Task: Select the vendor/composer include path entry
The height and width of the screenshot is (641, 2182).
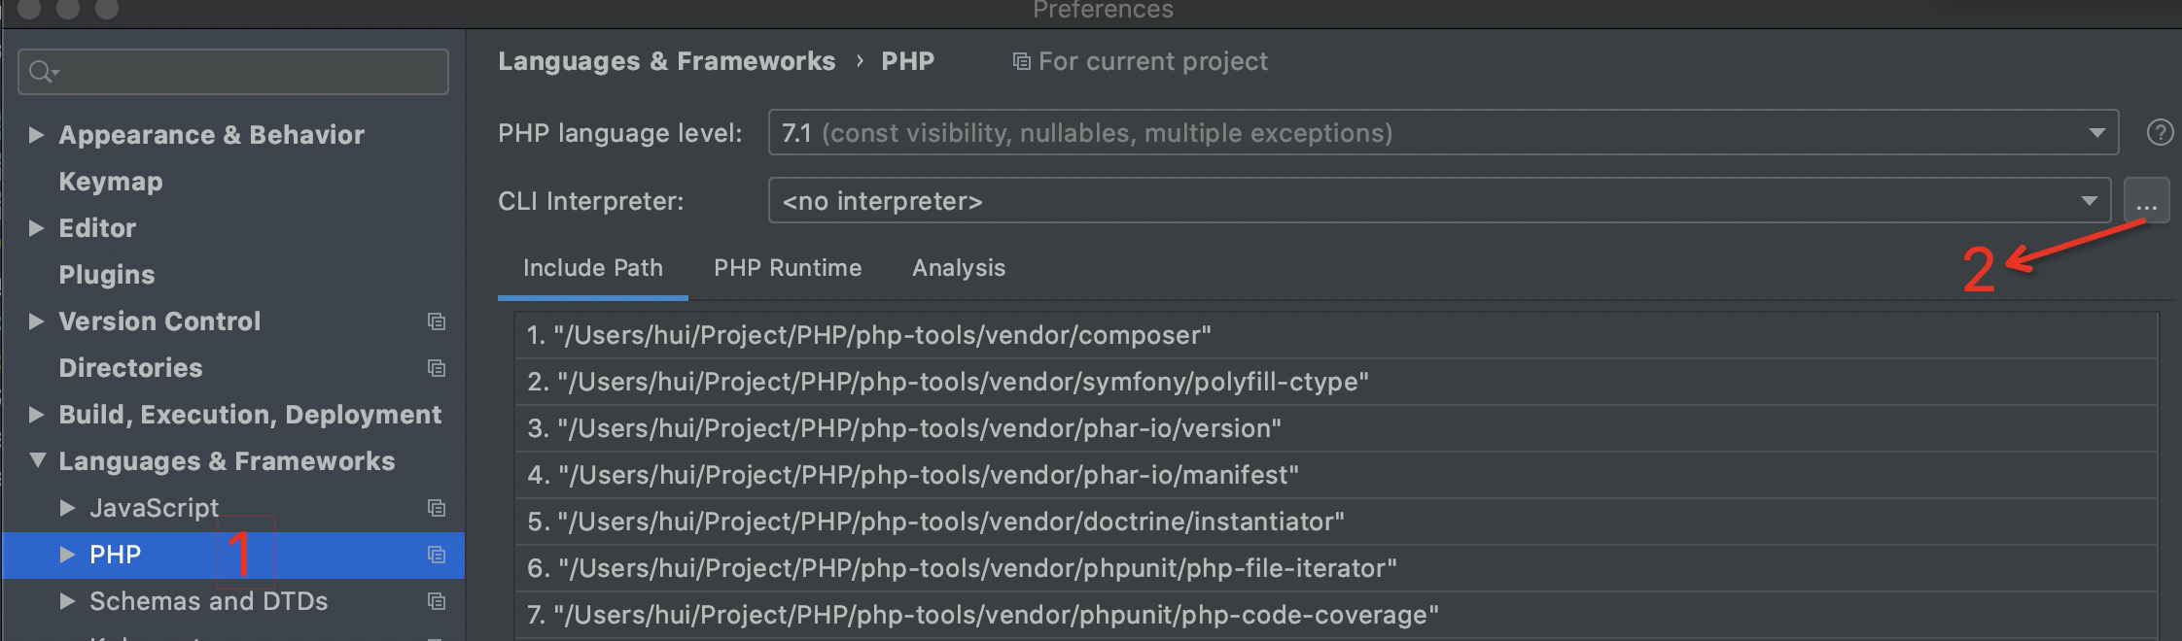Action: tap(868, 335)
